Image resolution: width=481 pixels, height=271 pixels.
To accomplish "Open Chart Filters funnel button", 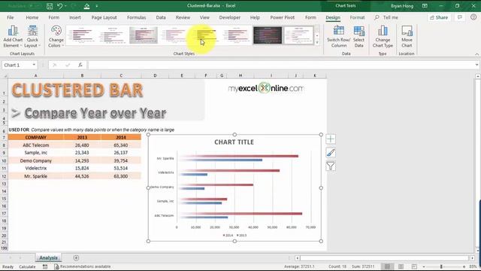I will pyautogui.click(x=331, y=166).
